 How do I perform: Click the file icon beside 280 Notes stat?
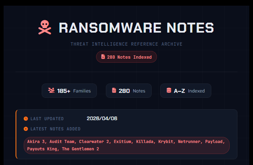pyautogui.click(x=114, y=90)
